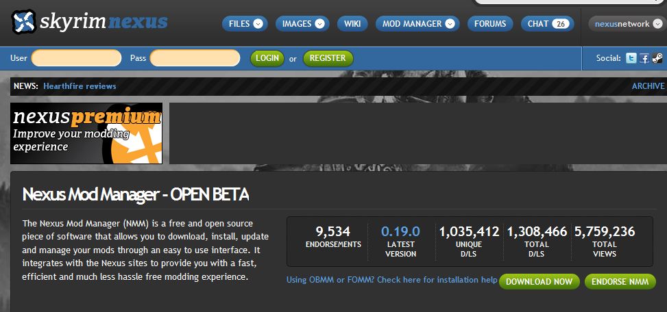Focus the User input field
Image resolution: width=667 pixels, height=312 pixels.
[x=77, y=58]
